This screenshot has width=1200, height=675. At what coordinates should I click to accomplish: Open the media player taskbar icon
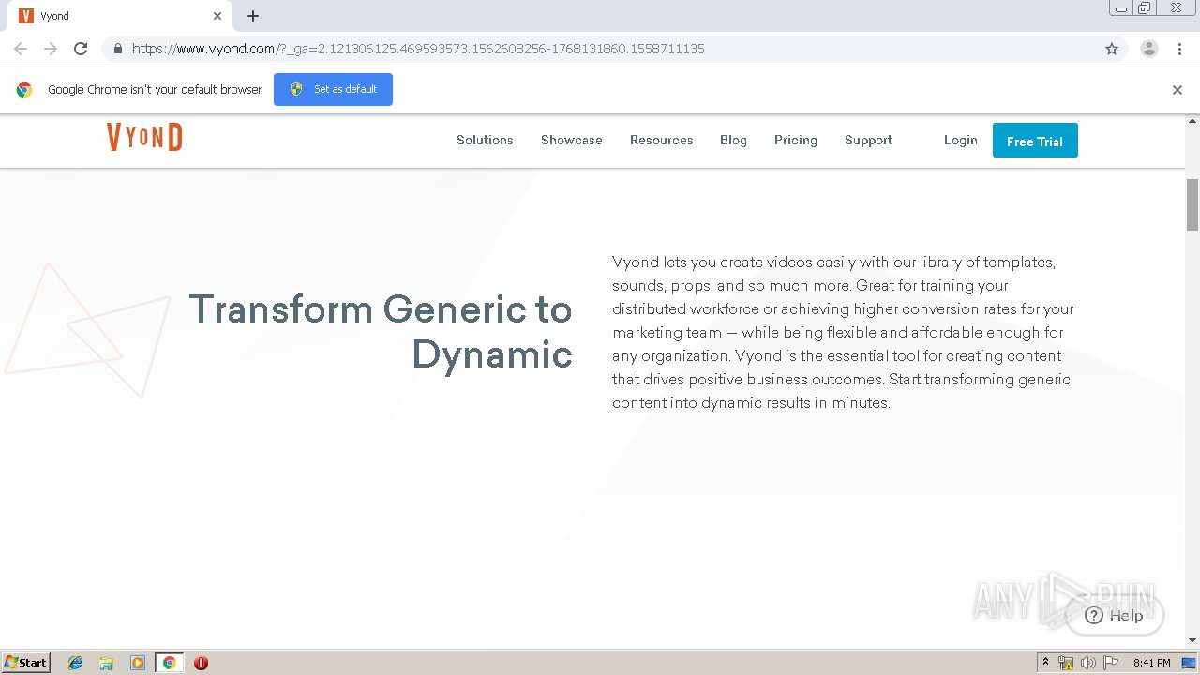click(x=138, y=663)
